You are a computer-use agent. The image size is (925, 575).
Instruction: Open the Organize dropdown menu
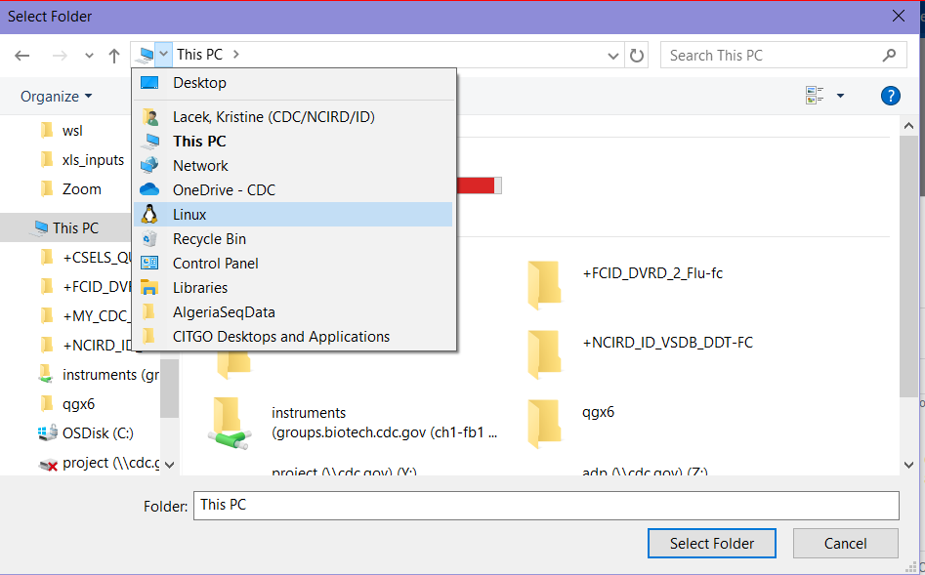56,96
